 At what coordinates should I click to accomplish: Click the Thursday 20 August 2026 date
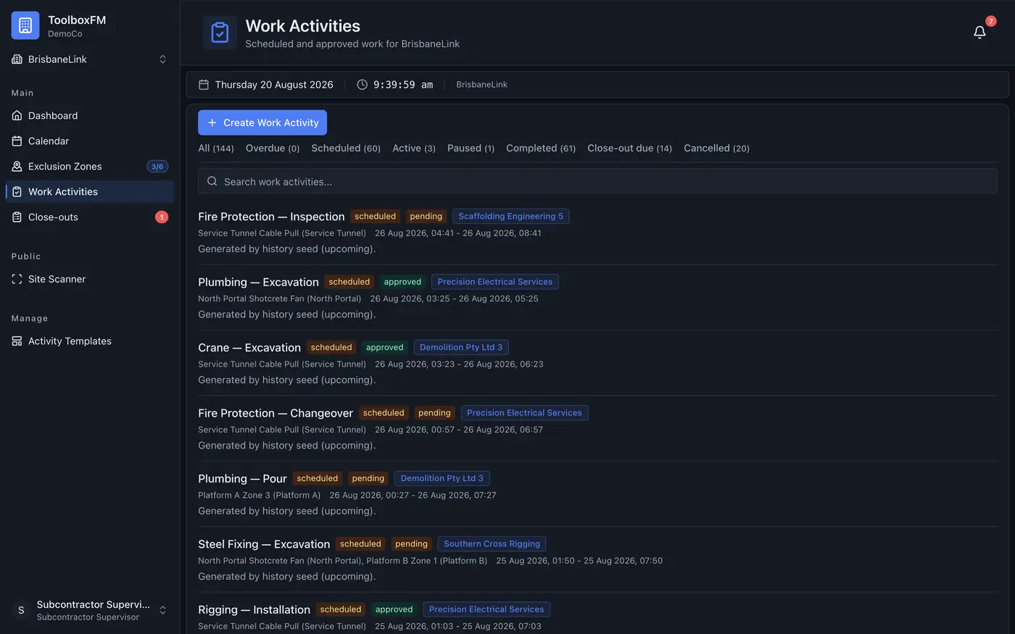click(274, 85)
